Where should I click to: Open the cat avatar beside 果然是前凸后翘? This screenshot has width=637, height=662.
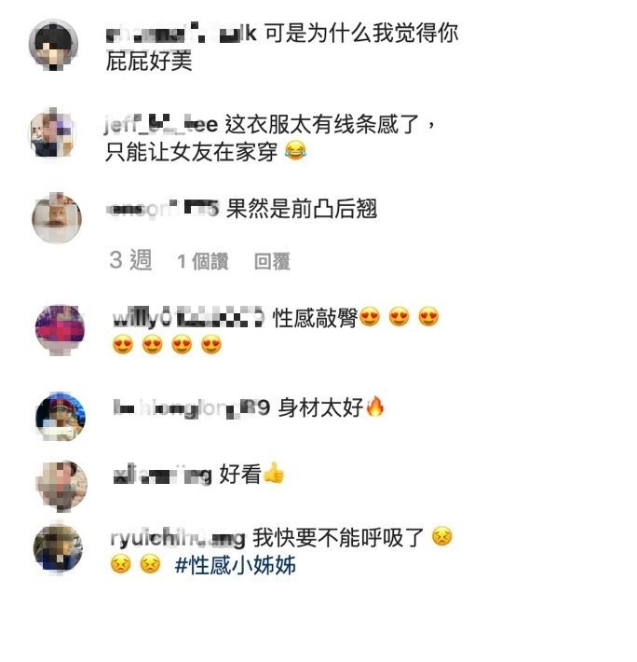pos(57,218)
